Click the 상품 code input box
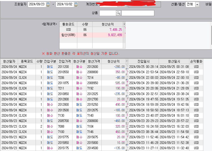This screenshot has width=212, height=151. click(x=108, y=13)
